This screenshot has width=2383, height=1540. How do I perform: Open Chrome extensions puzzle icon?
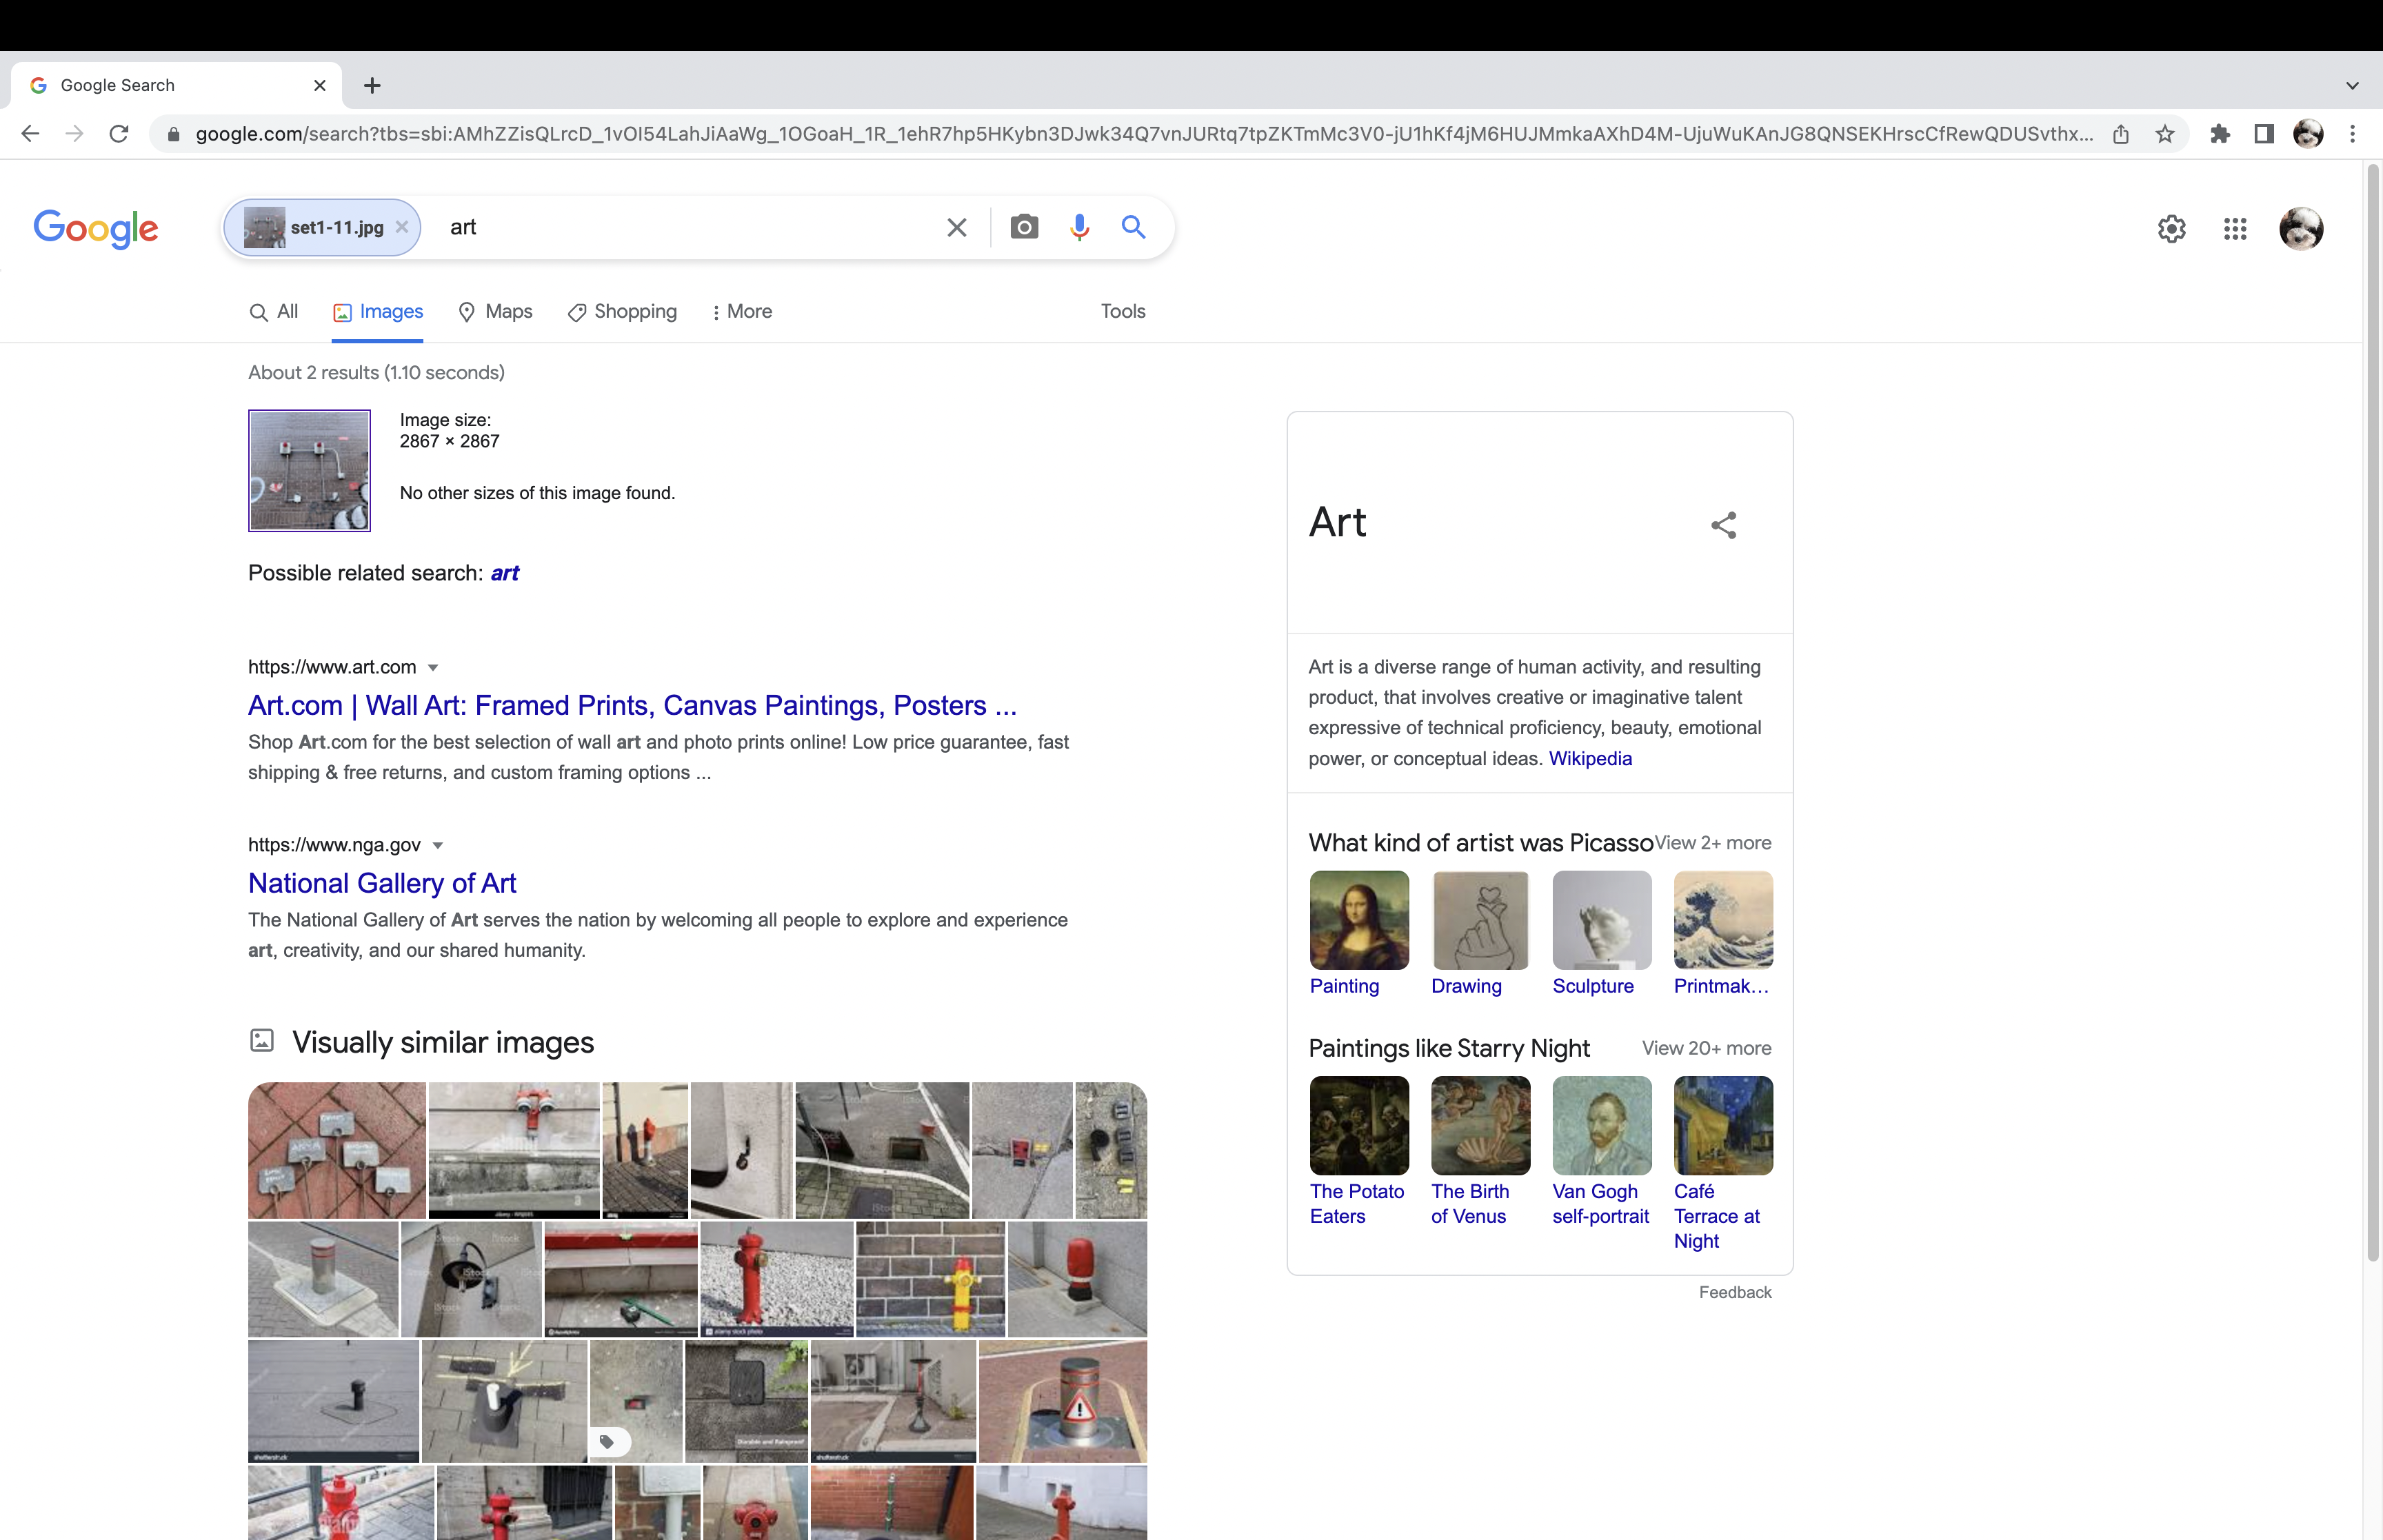(2219, 134)
